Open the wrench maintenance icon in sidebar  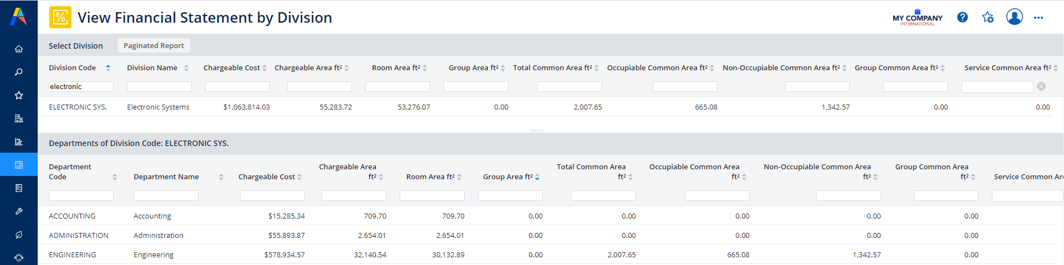19,211
